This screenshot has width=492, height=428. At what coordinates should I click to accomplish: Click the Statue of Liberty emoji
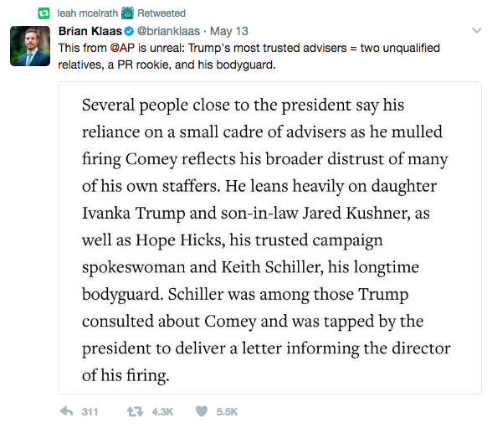(127, 13)
